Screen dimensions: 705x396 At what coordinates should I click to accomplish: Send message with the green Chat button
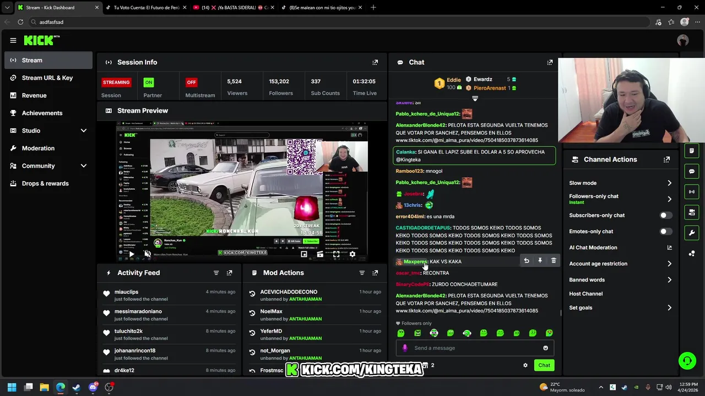click(544, 365)
